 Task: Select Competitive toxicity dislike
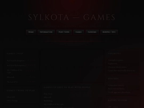[x=116, y=85]
